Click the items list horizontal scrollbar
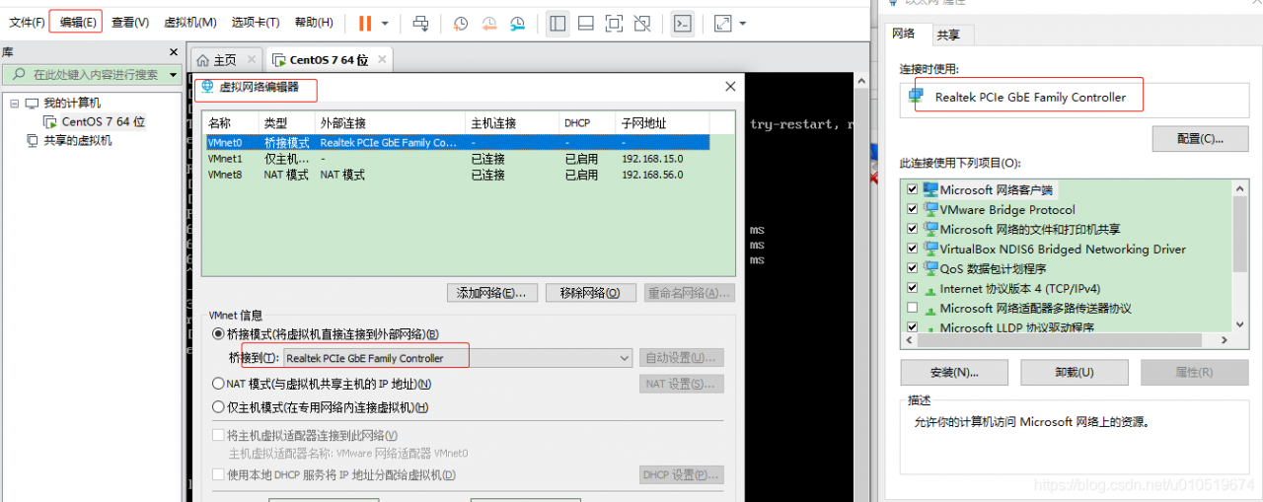The width and height of the screenshot is (1263, 502). (1067, 340)
